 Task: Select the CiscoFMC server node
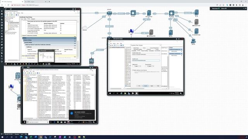[149, 13]
